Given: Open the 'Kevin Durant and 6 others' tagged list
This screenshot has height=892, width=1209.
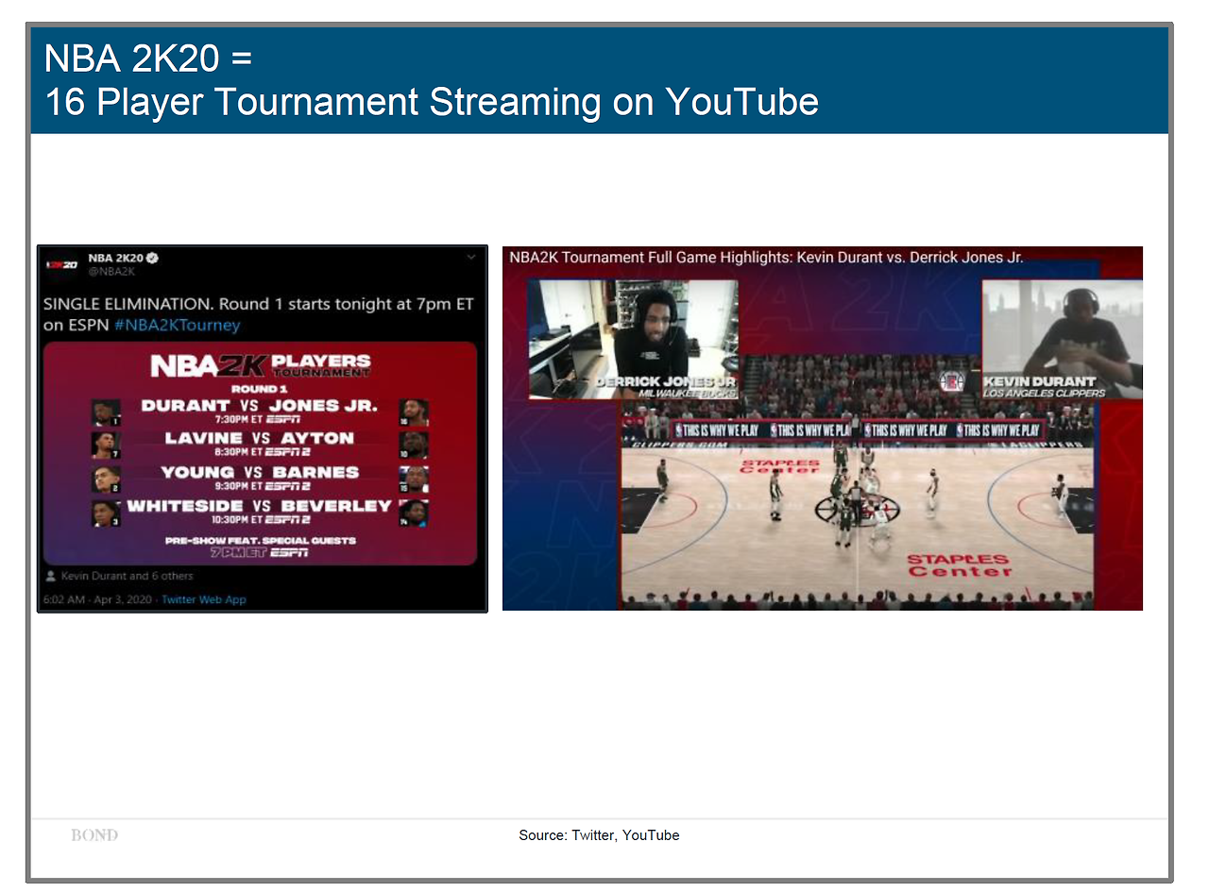Looking at the screenshot, I should pyautogui.click(x=127, y=576).
